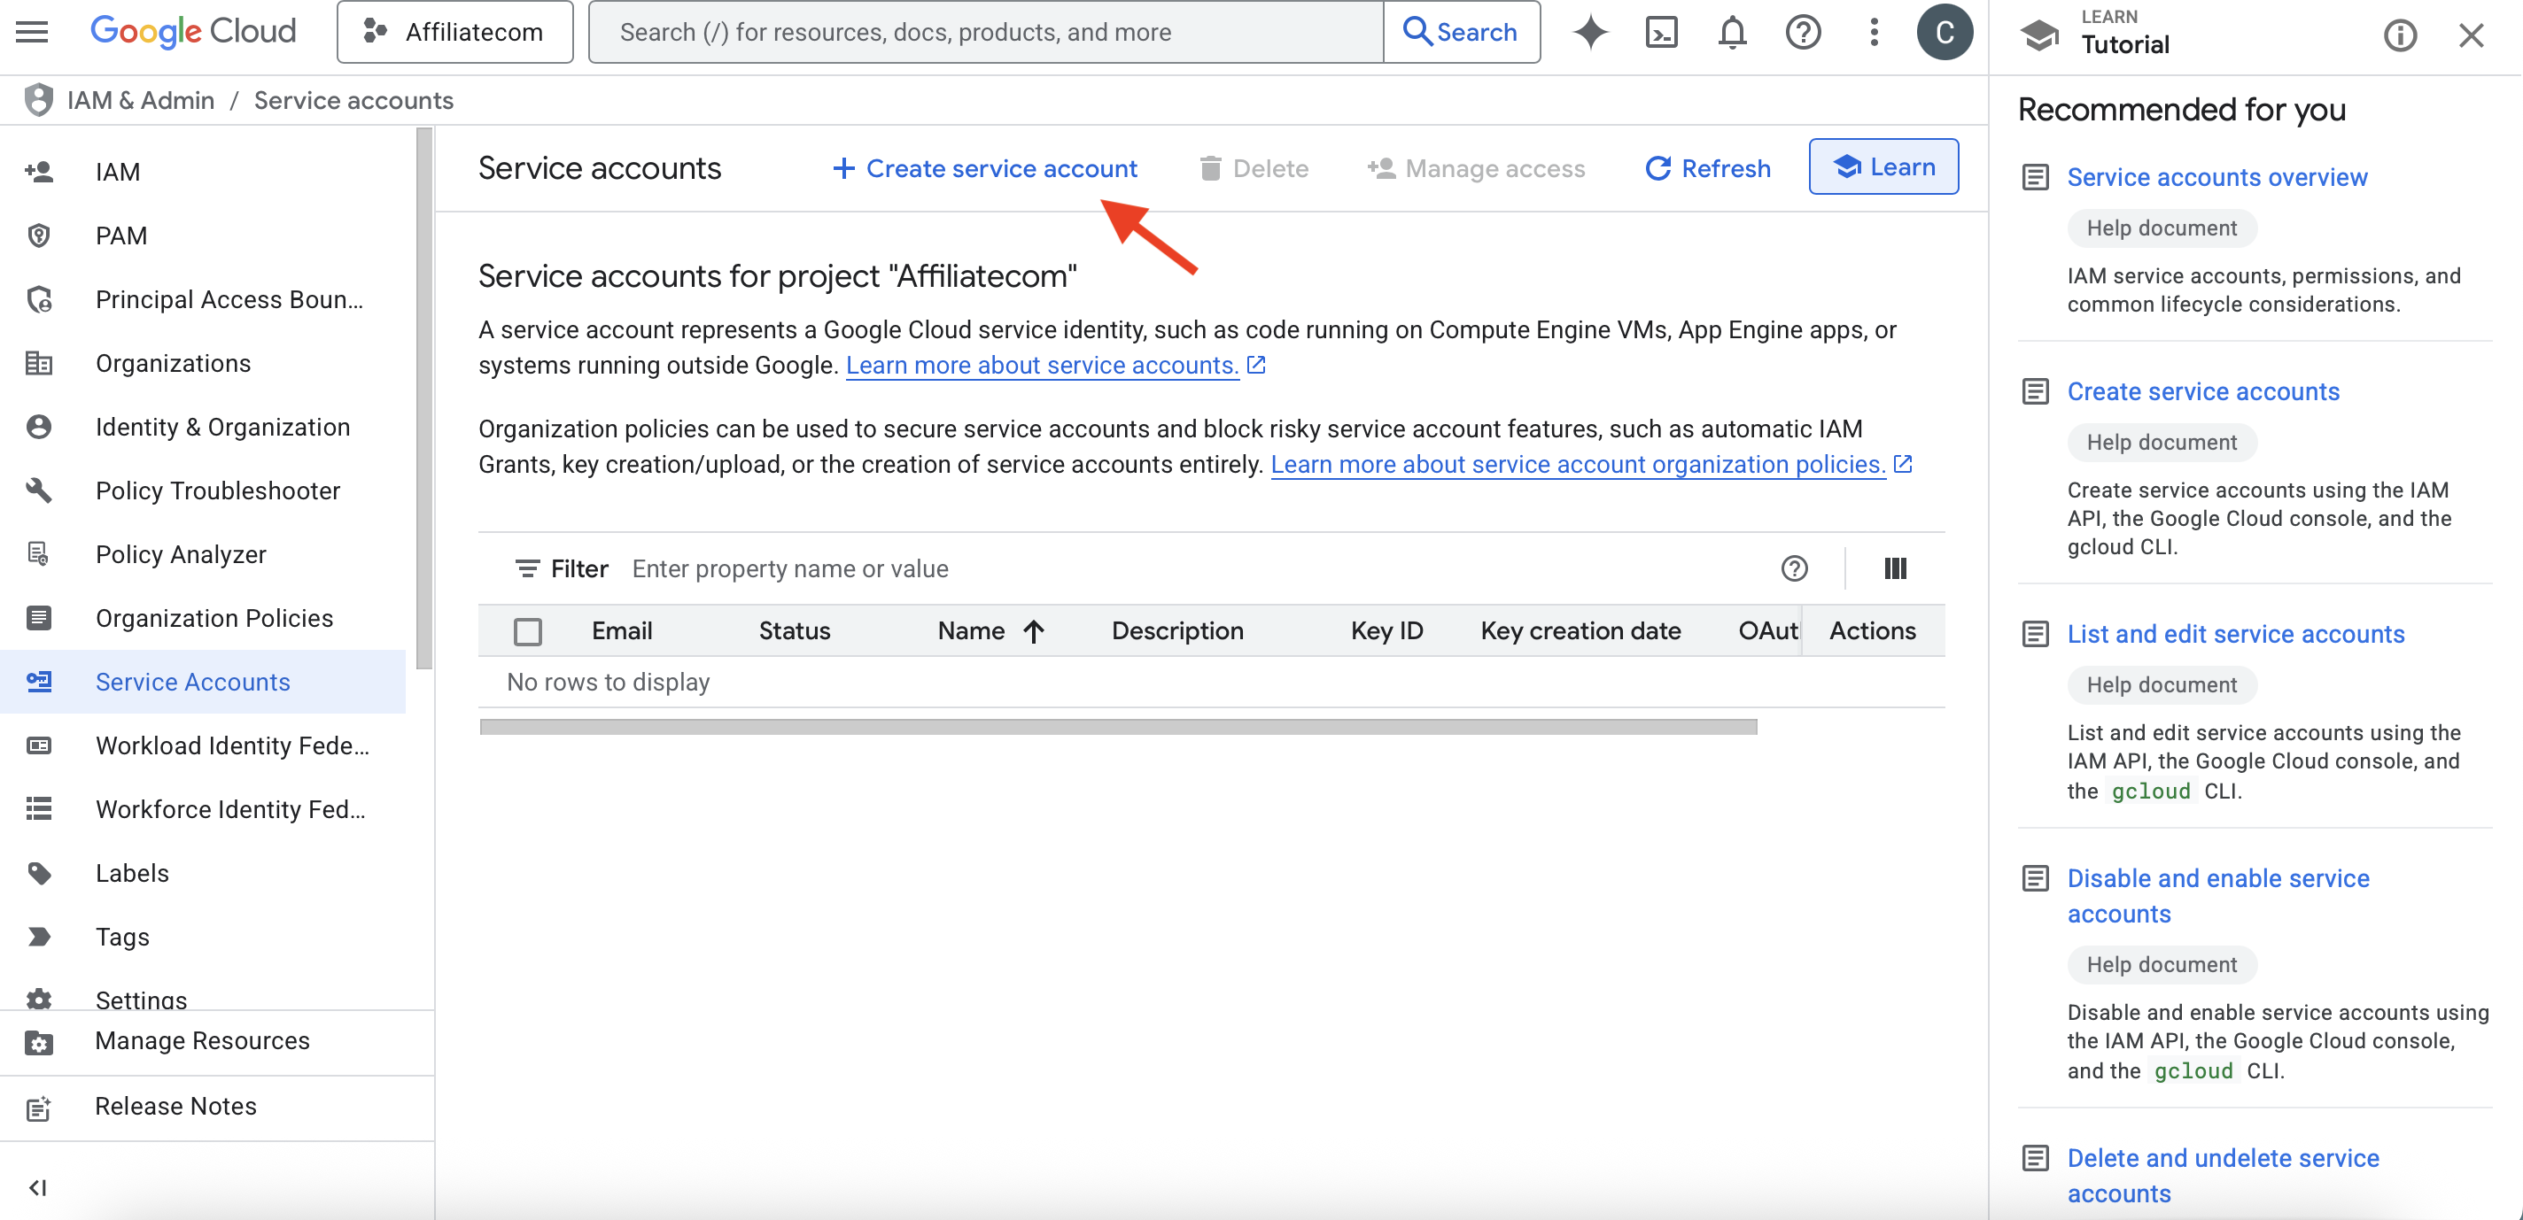The image size is (2523, 1220).
Task: Open Service accounts overview tutorial link
Action: click(x=2216, y=177)
